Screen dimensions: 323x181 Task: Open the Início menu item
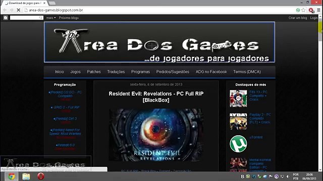click(x=60, y=72)
